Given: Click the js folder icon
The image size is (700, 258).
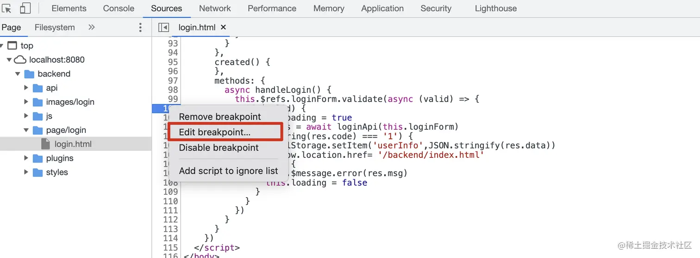Looking at the screenshot, I should click(38, 116).
